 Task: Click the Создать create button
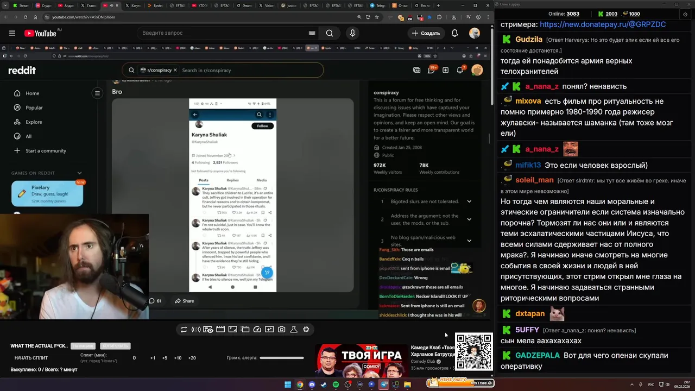[425, 33]
